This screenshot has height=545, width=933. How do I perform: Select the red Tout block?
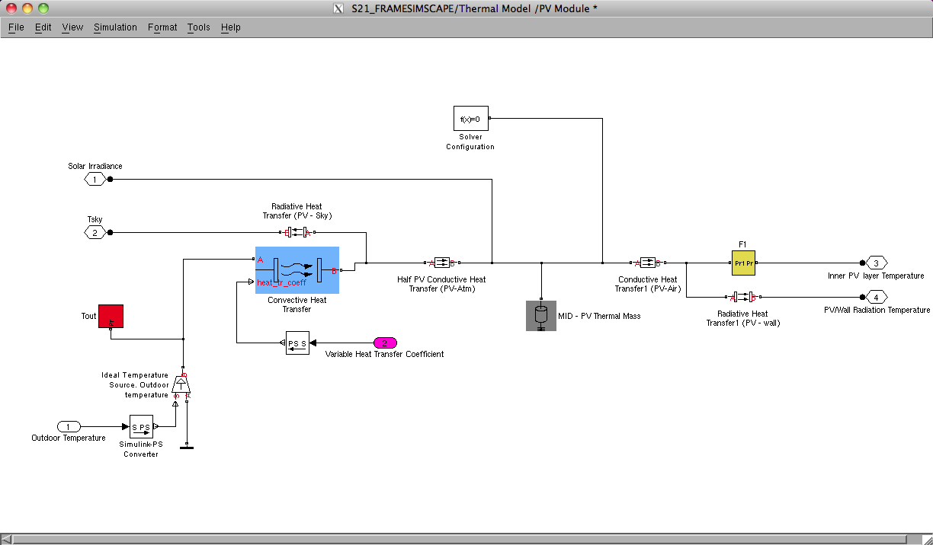(x=111, y=316)
